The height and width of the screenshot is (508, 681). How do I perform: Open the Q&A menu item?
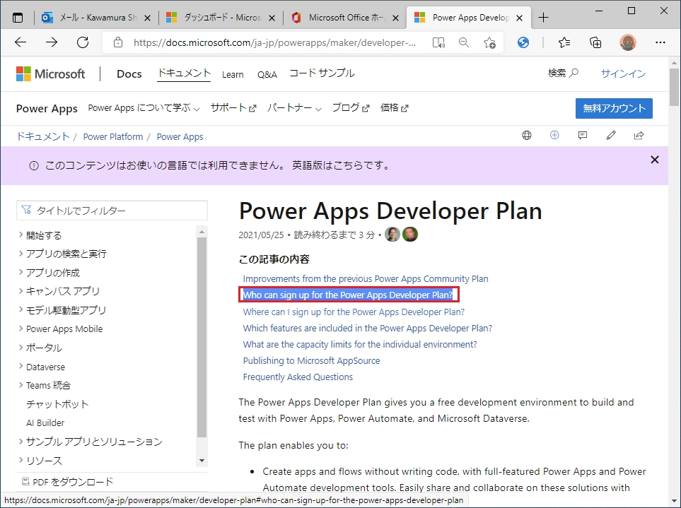click(267, 75)
